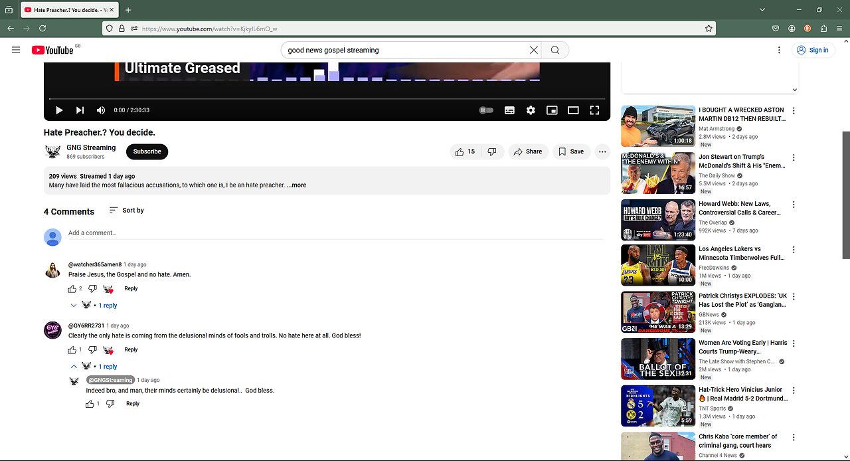Image resolution: width=850 pixels, height=461 pixels.
Task: Open @GY6RR2731 profile link
Action: click(x=86, y=325)
